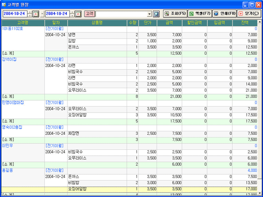Click the 단가 column header

148,23
